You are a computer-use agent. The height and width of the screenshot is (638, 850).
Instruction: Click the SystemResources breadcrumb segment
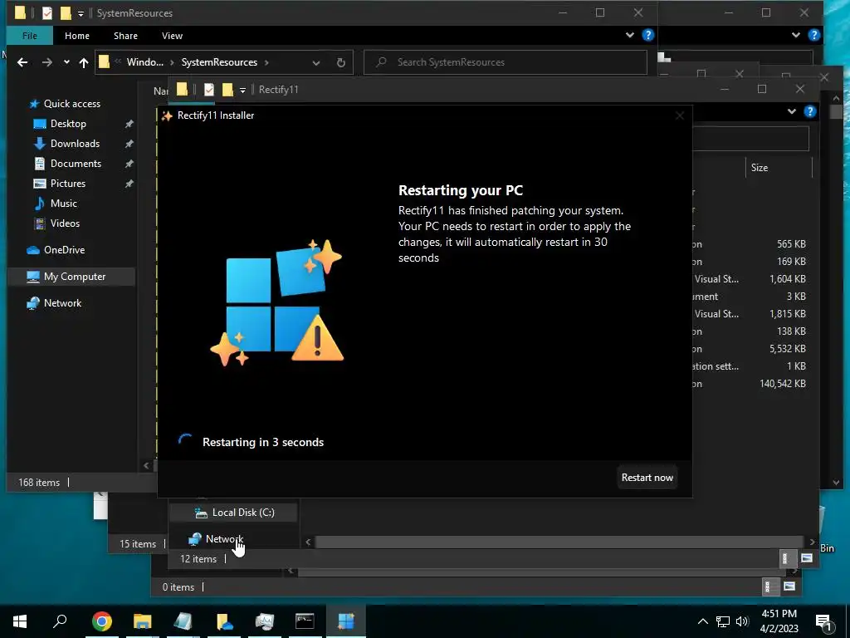coord(219,62)
